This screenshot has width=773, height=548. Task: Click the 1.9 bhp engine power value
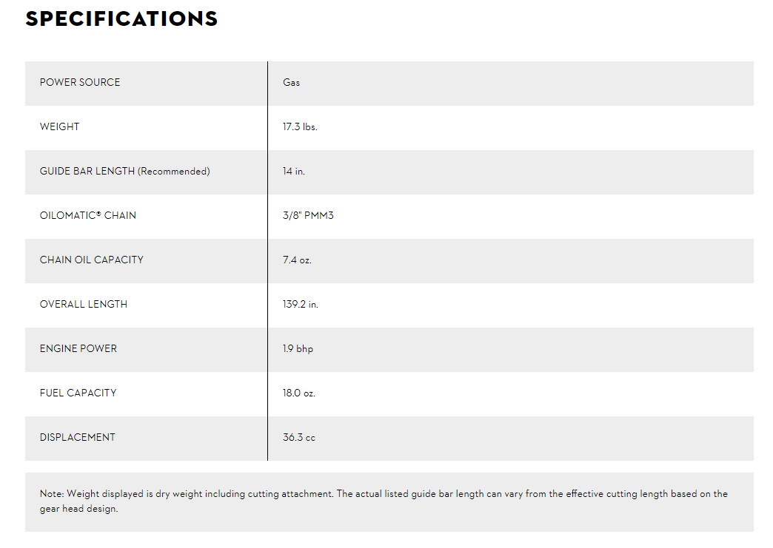(298, 348)
